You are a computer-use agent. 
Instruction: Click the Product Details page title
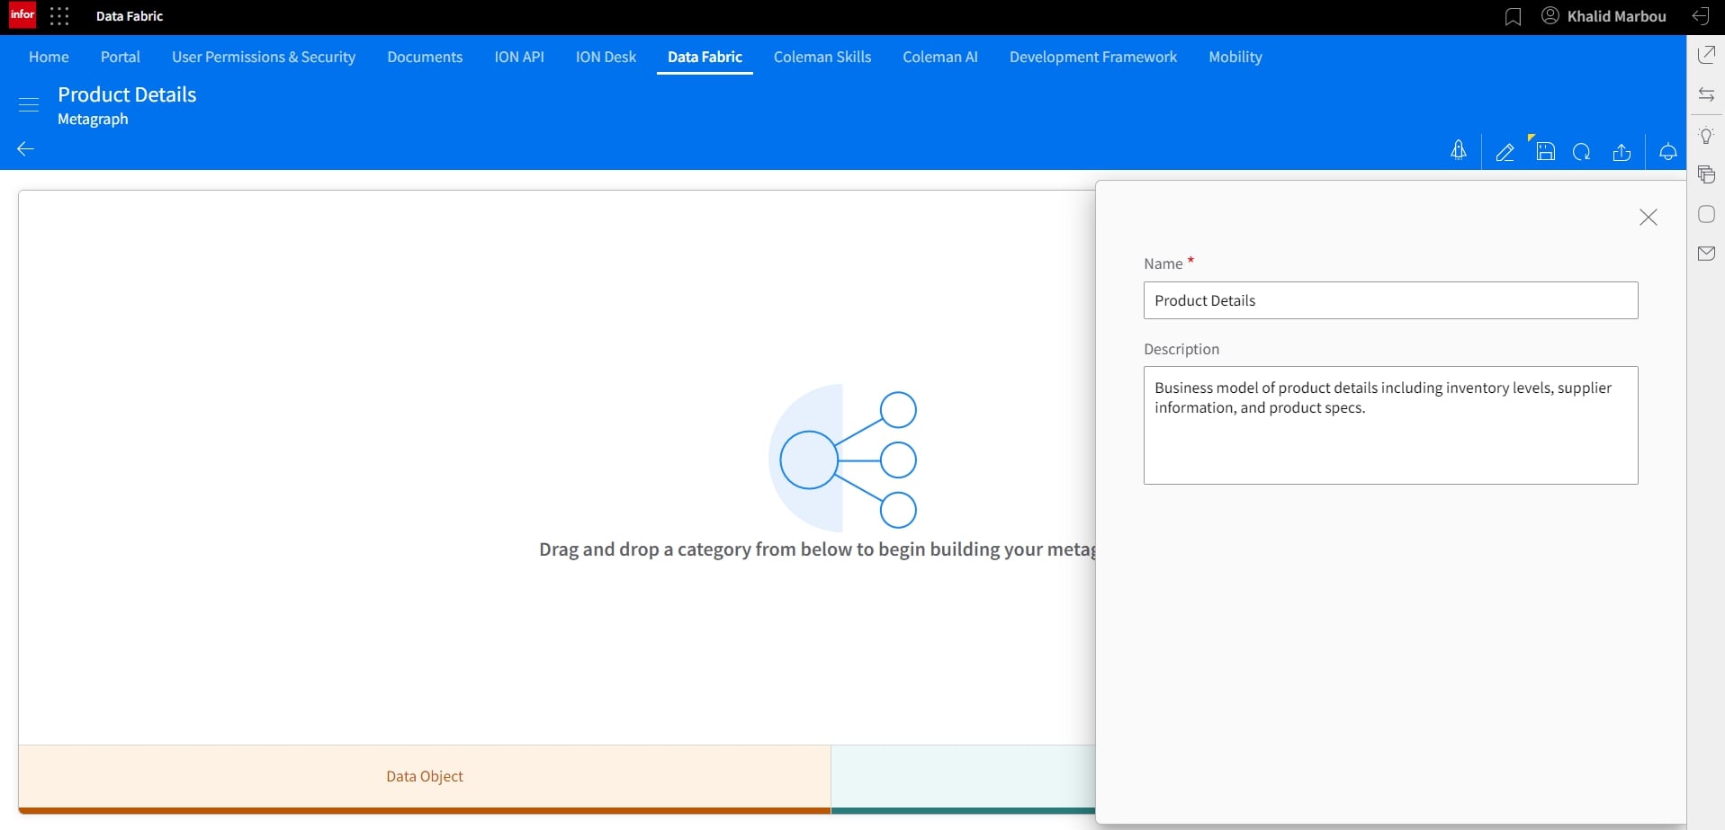(127, 94)
